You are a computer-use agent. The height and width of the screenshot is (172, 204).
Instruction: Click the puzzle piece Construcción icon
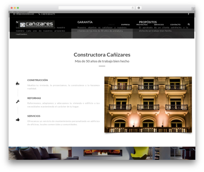tap(18, 83)
